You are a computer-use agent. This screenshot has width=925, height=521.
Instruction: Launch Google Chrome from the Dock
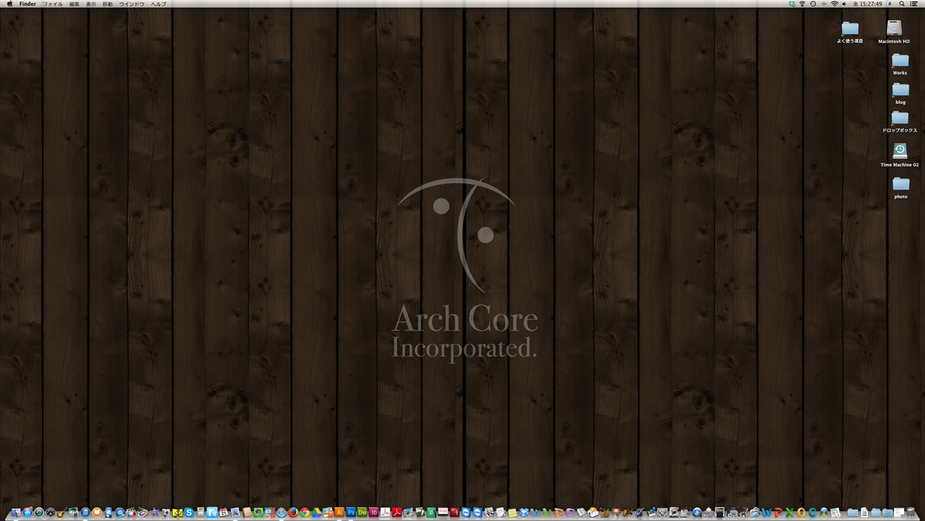tap(305, 512)
